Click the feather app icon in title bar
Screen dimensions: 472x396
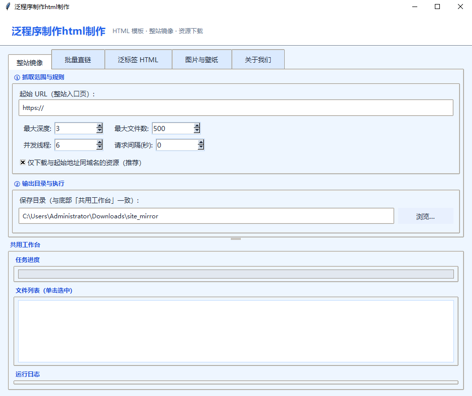click(x=8, y=7)
